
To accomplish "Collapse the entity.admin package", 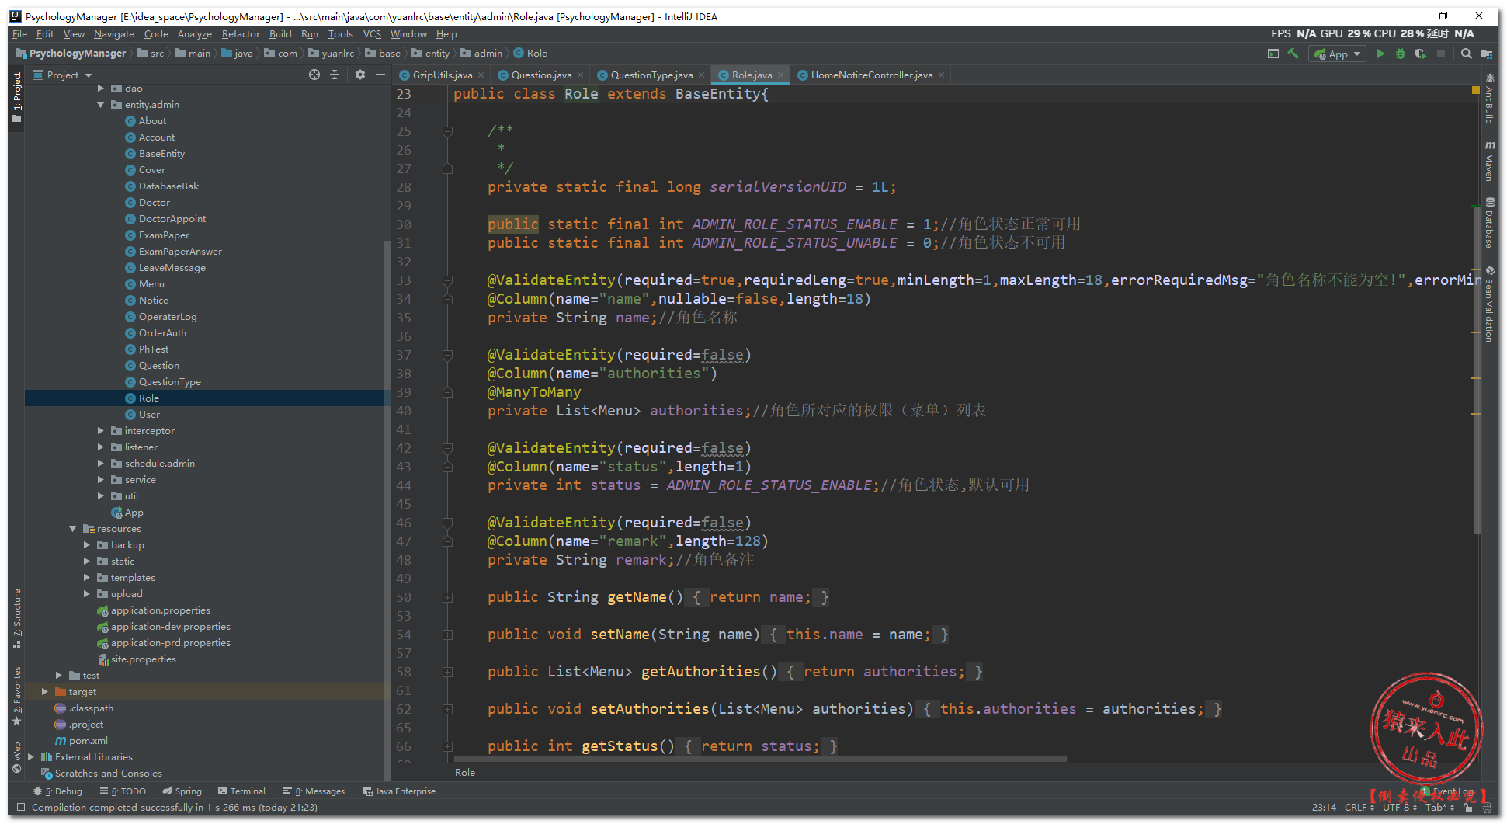I will pyautogui.click(x=101, y=104).
